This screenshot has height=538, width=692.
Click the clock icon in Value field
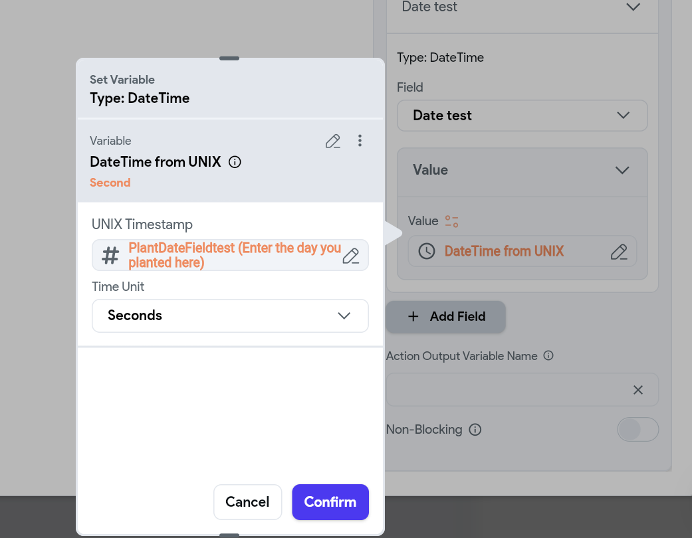(x=426, y=251)
